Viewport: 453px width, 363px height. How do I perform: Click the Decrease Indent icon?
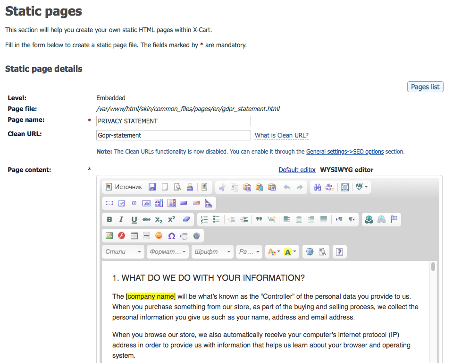tap(231, 219)
